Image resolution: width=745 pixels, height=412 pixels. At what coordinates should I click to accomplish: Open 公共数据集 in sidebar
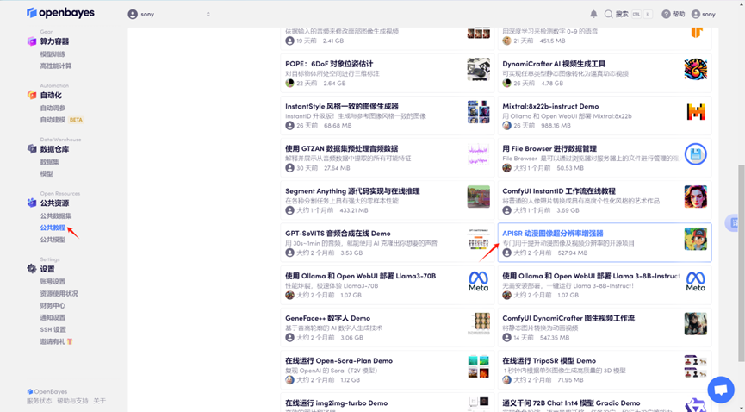tap(56, 216)
